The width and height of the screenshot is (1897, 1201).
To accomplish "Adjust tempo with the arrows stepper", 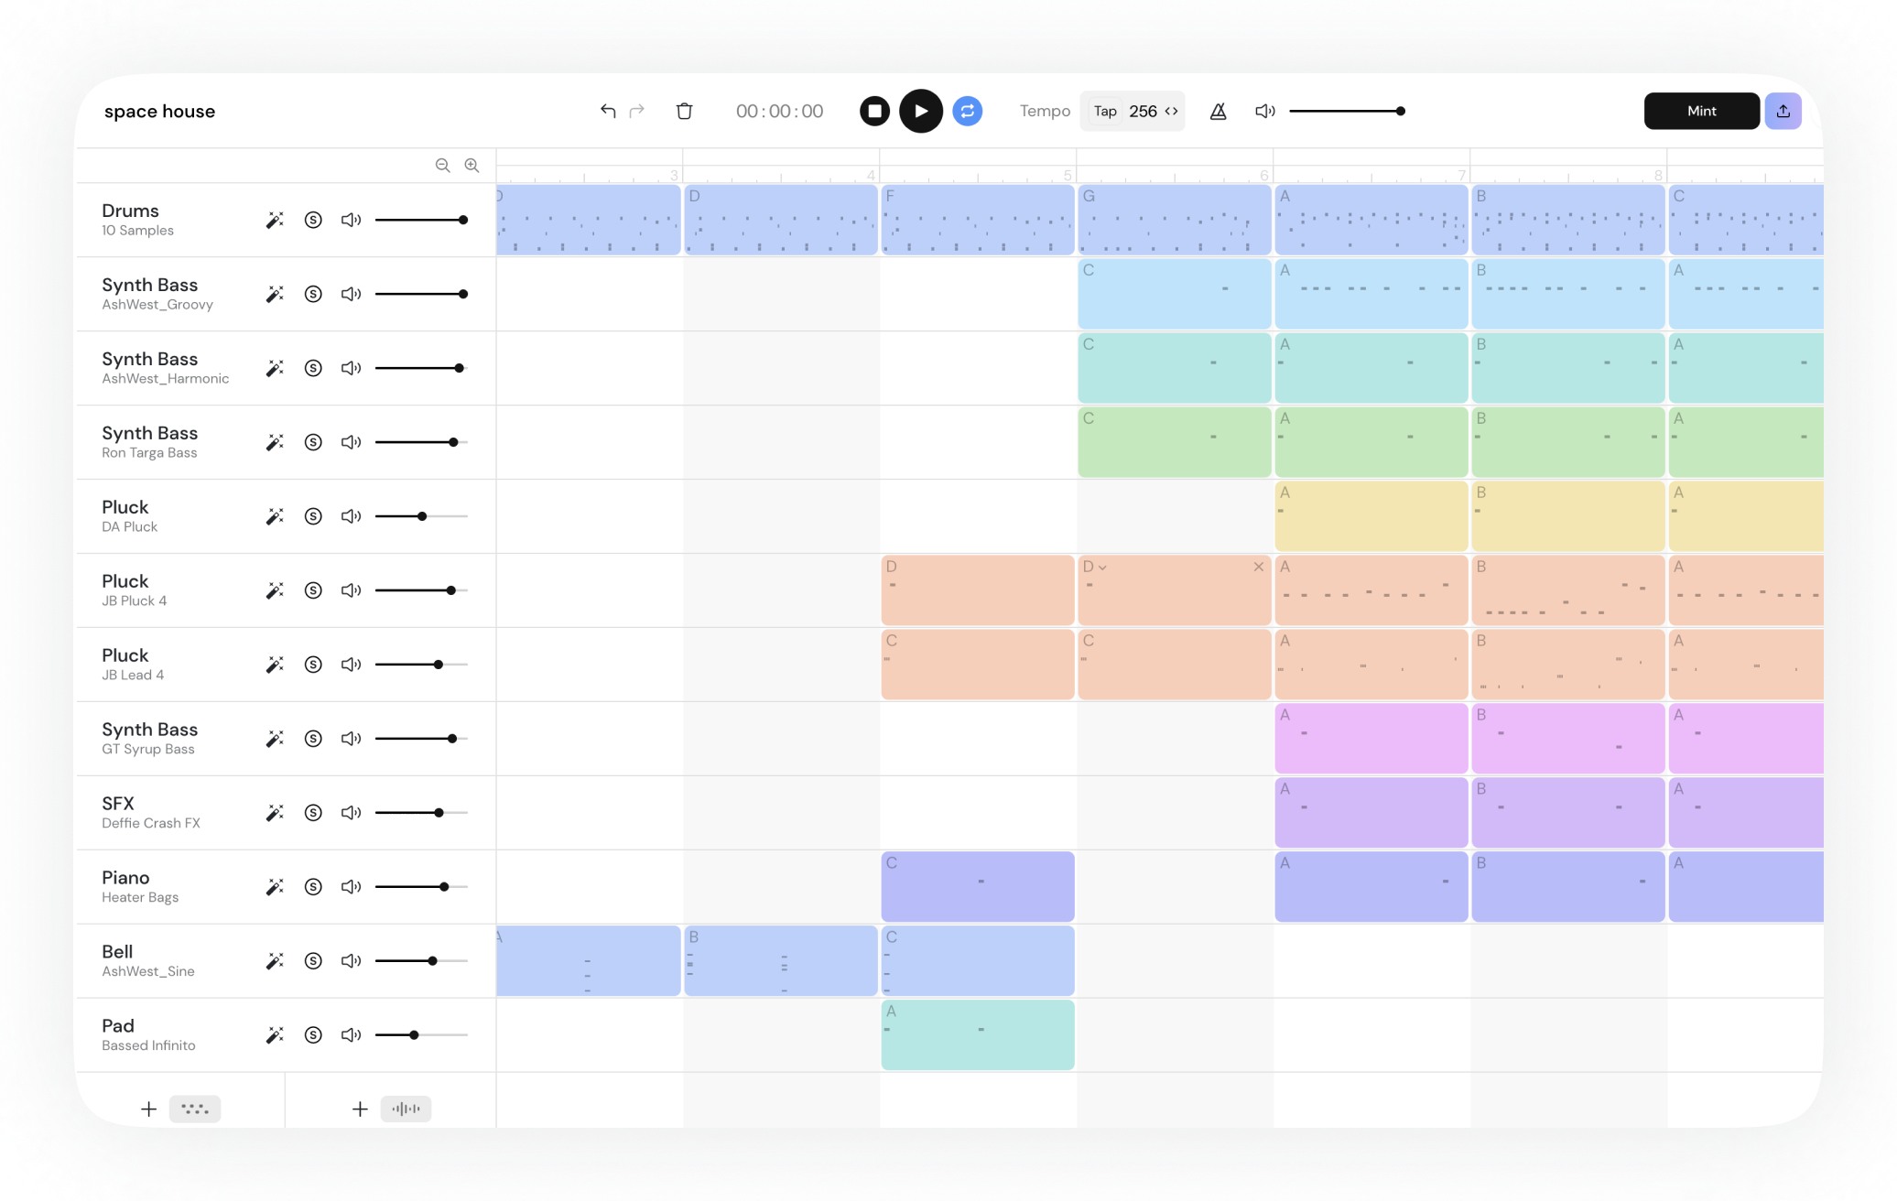I will click(1171, 111).
